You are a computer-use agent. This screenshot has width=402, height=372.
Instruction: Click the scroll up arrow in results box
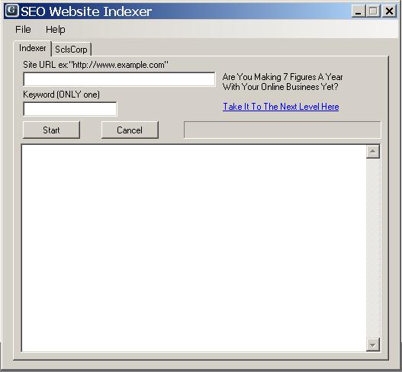click(x=373, y=152)
